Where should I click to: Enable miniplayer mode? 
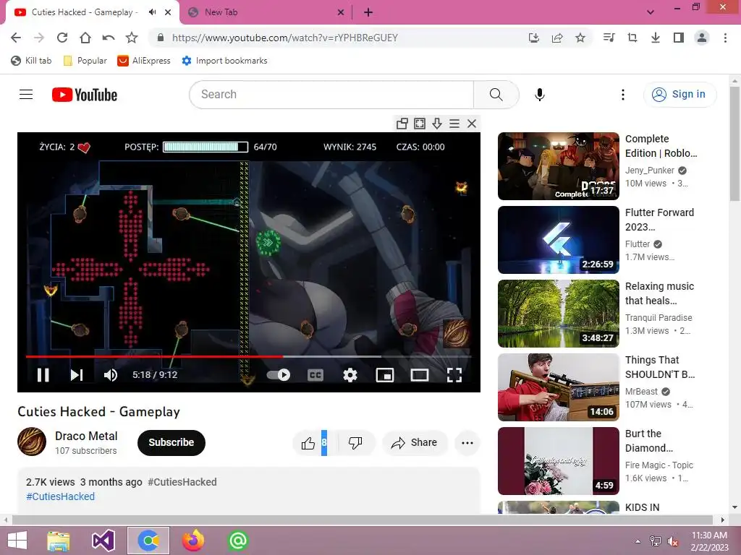(385, 375)
